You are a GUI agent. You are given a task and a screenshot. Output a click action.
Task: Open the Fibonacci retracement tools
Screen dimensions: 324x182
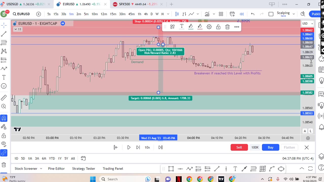coord(4,42)
